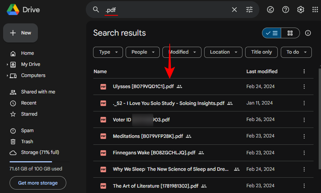Image resolution: width=321 pixels, height=193 pixels.
Task: Create a new item with New button
Action: pos(20,33)
